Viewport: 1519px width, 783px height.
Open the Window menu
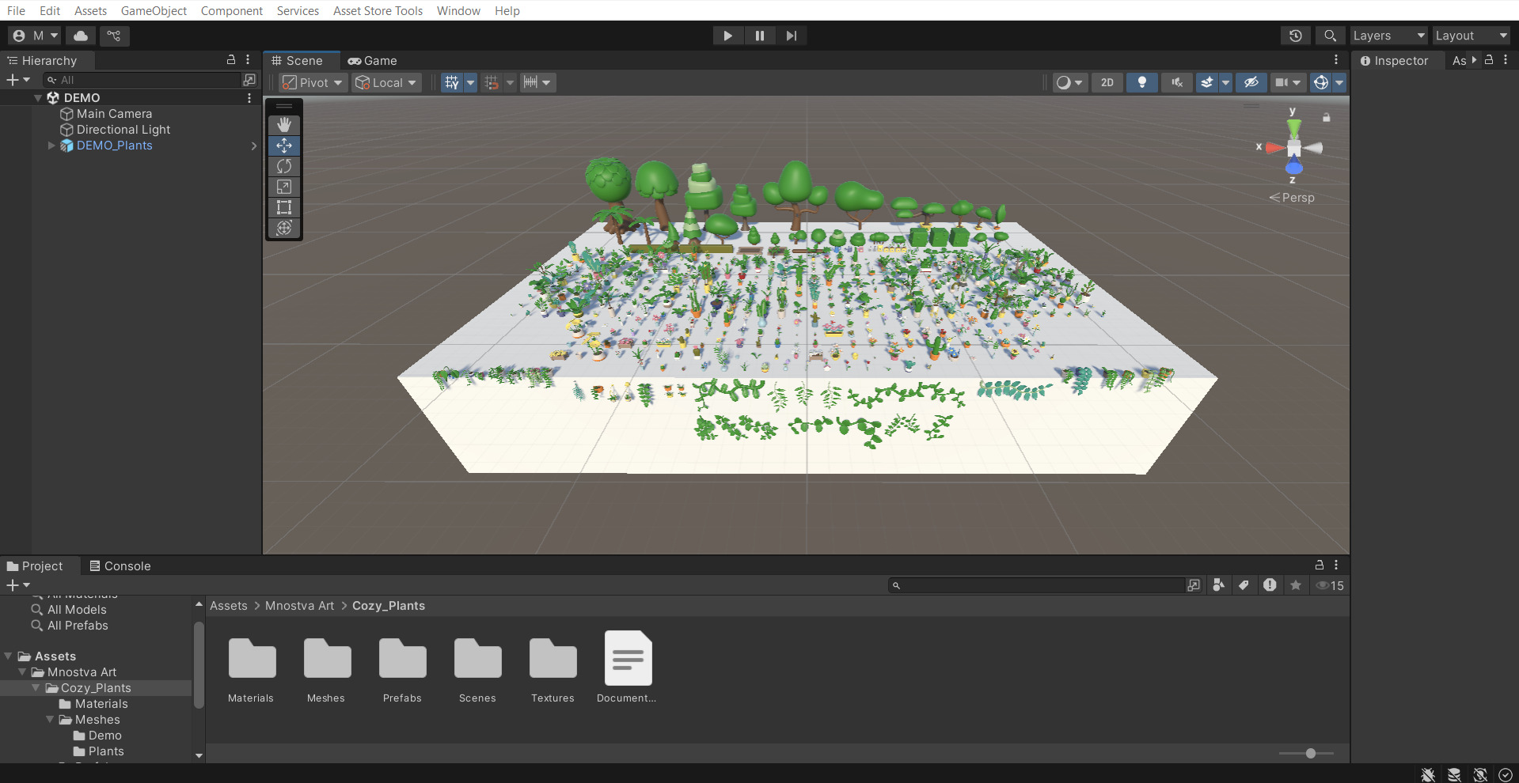click(x=458, y=11)
